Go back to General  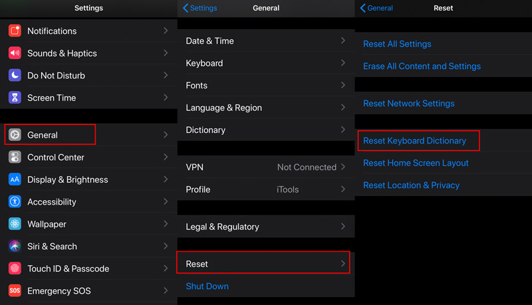click(376, 8)
